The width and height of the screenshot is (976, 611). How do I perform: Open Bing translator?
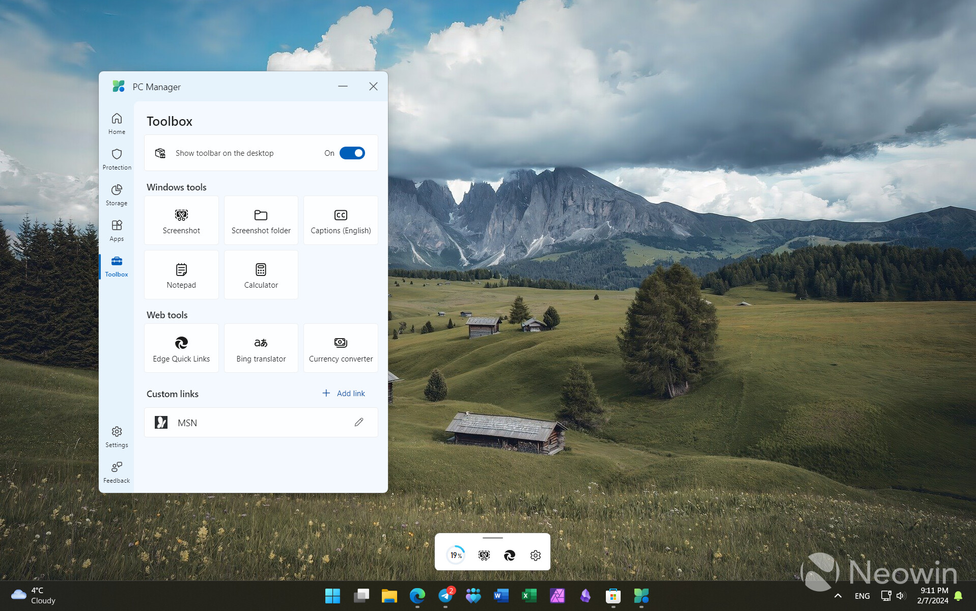(261, 348)
